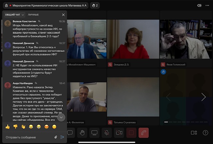Viewport: 213px width, 144px height.
Task: Click the raise hand button in toolbar
Action: (82, 133)
